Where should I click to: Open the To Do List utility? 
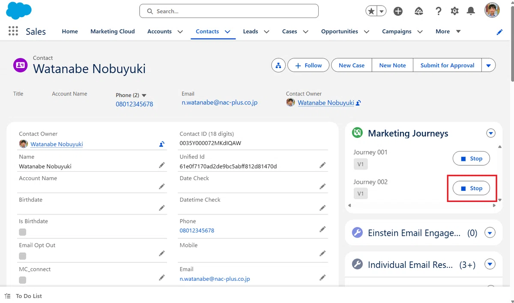tap(24, 296)
